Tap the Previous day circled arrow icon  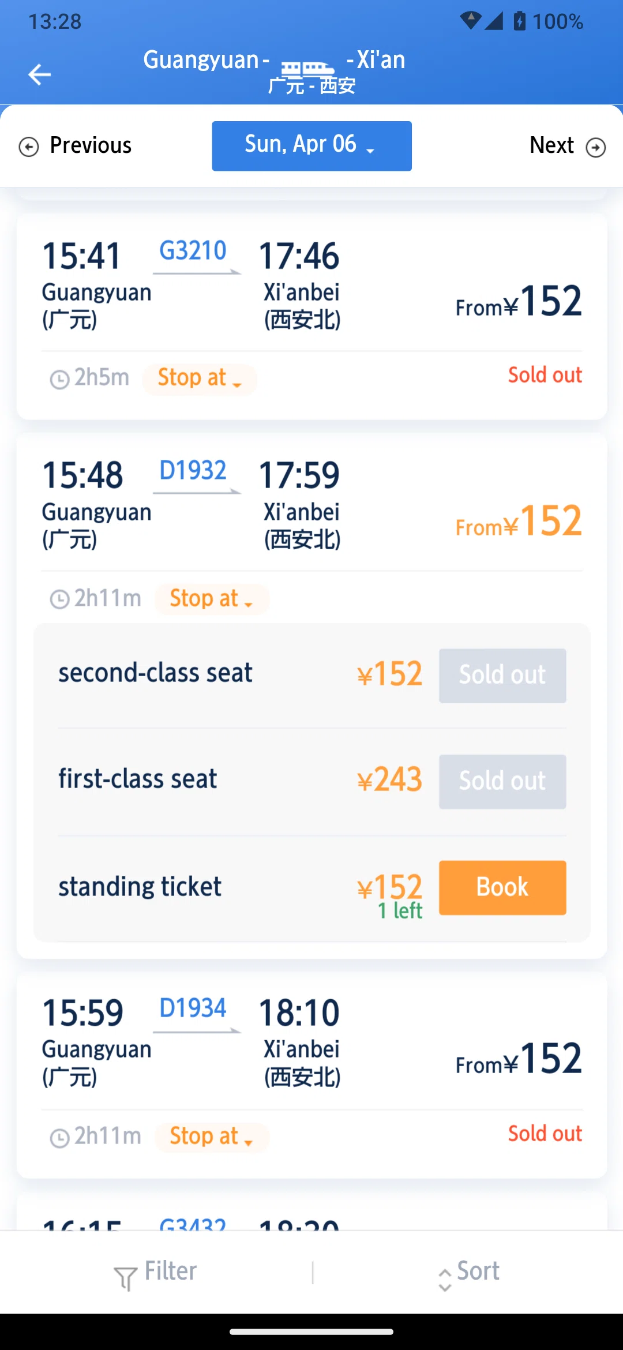[29, 147]
